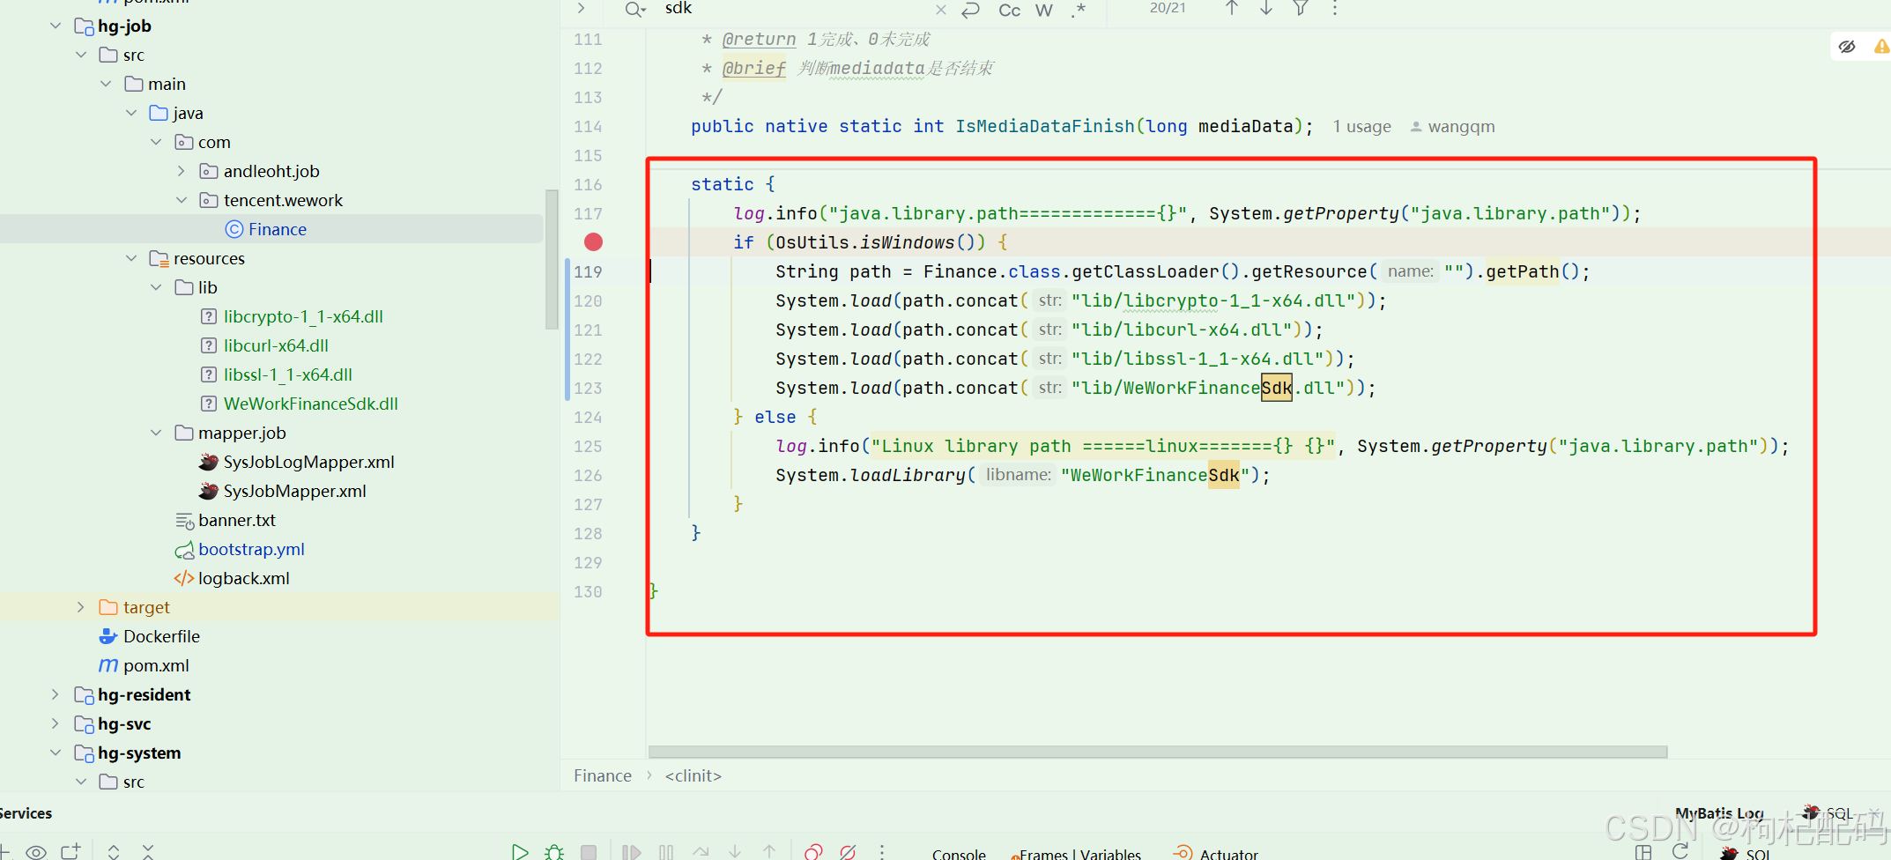Open banner.txt file
This screenshot has height=860, width=1891.
click(x=236, y=520)
